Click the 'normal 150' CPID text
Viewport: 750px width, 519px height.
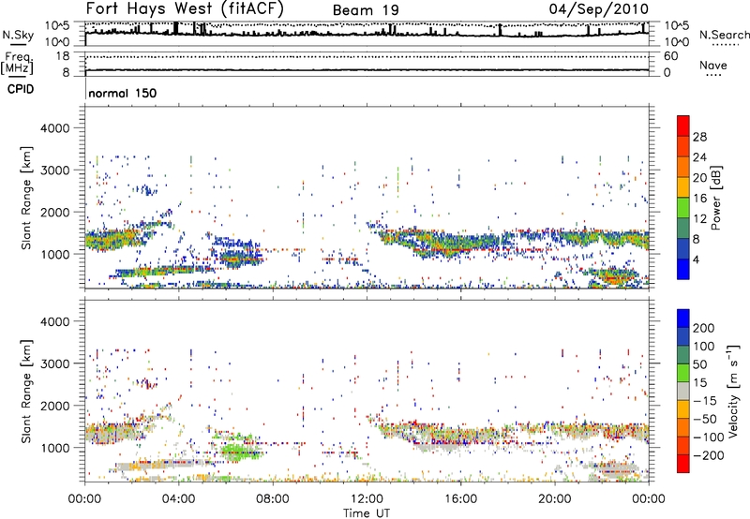123,93
